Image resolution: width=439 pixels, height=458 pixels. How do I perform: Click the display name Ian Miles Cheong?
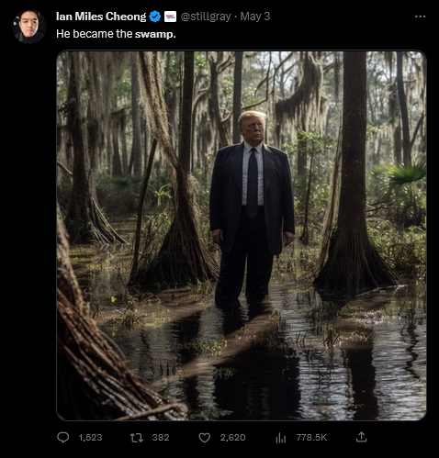101,17
